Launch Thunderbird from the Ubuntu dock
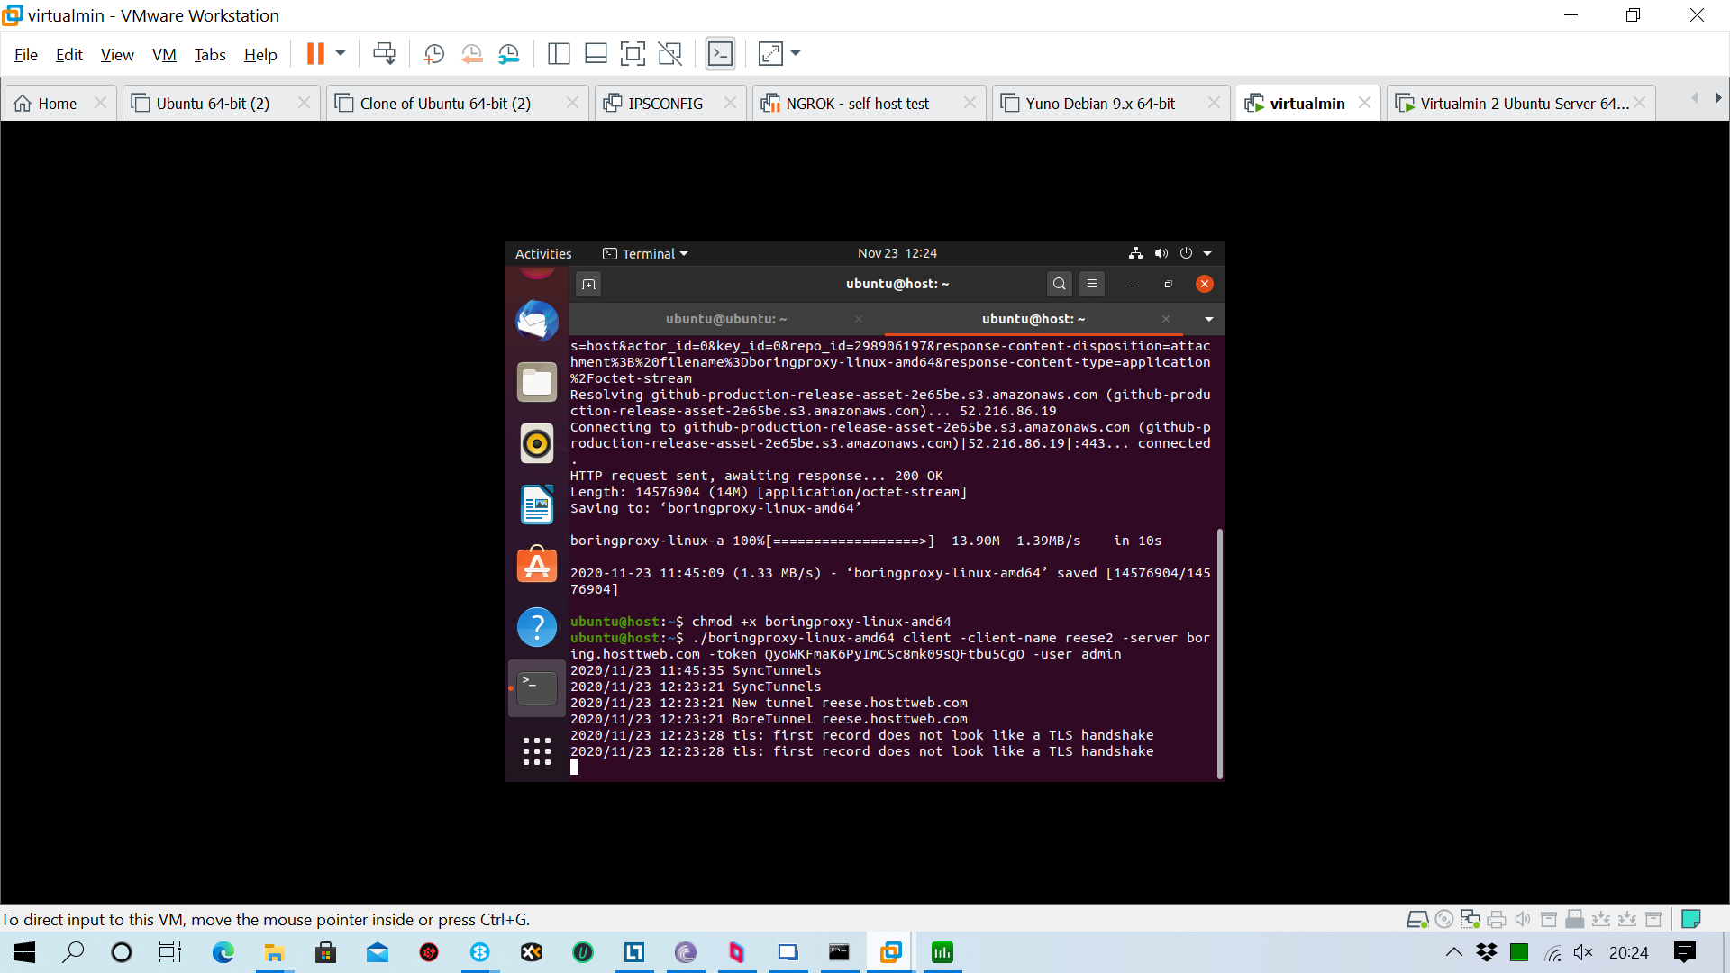Viewport: 1730px width, 973px height. pos(536,321)
